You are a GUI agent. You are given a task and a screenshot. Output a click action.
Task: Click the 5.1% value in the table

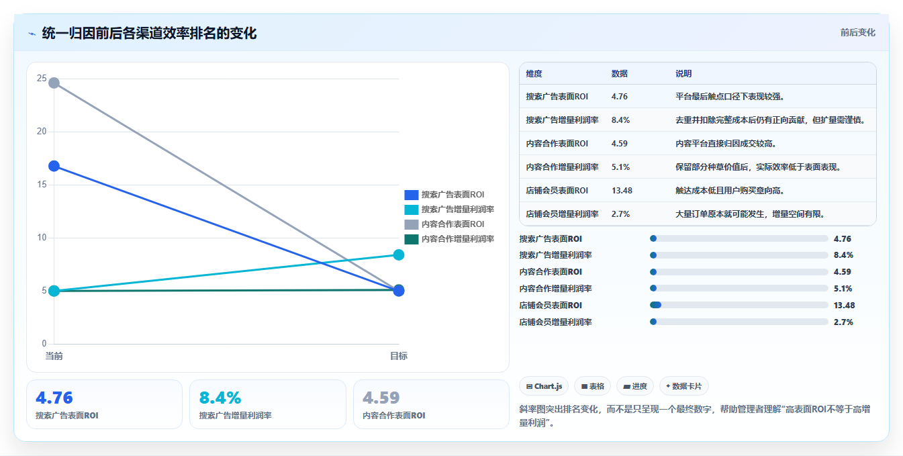[x=620, y=167]
